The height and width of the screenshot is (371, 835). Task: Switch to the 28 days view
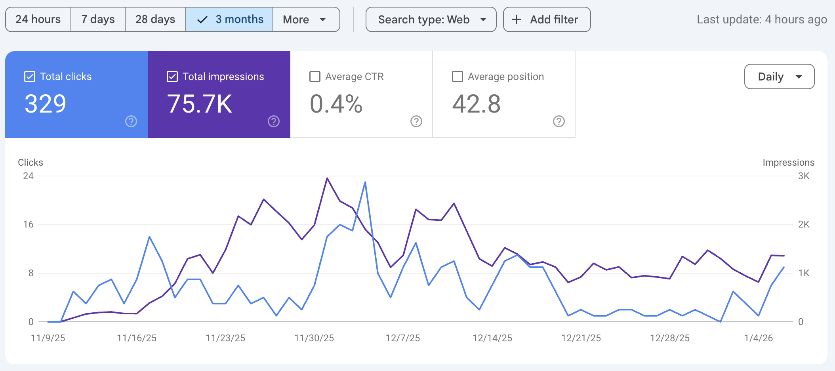155,19
